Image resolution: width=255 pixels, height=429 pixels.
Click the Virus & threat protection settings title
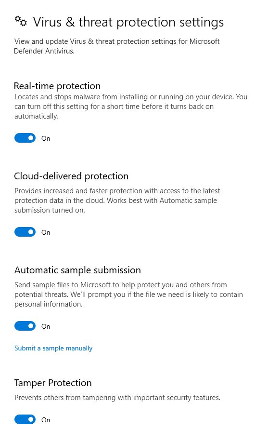(128, 22)
